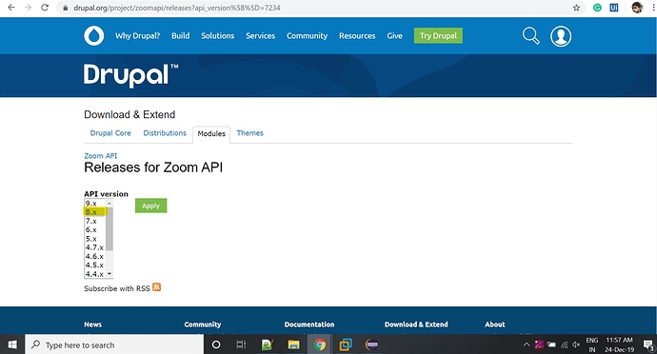The width and height of the screenshot is (657, 354).
Task: Click the footer About heading
Action: pos(495,324)
